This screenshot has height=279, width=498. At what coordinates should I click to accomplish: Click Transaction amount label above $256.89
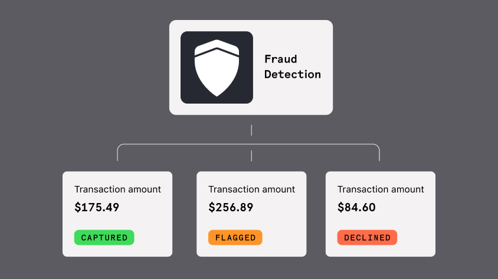tap(251, 190)
